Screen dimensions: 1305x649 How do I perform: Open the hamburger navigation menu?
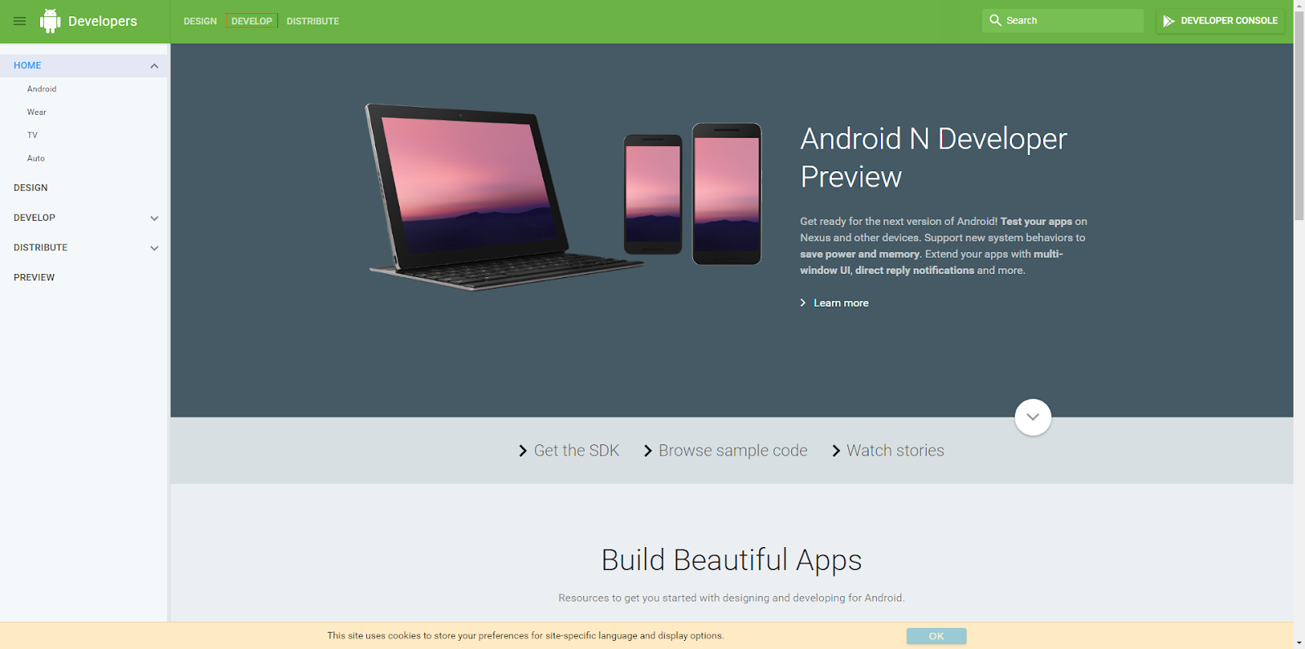[20, 21]
